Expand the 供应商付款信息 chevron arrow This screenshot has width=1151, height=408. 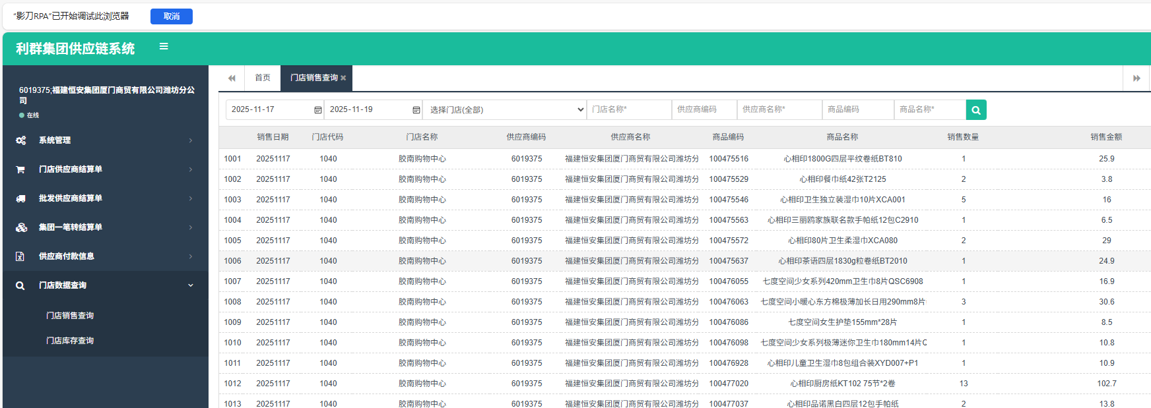pos(191,256)
